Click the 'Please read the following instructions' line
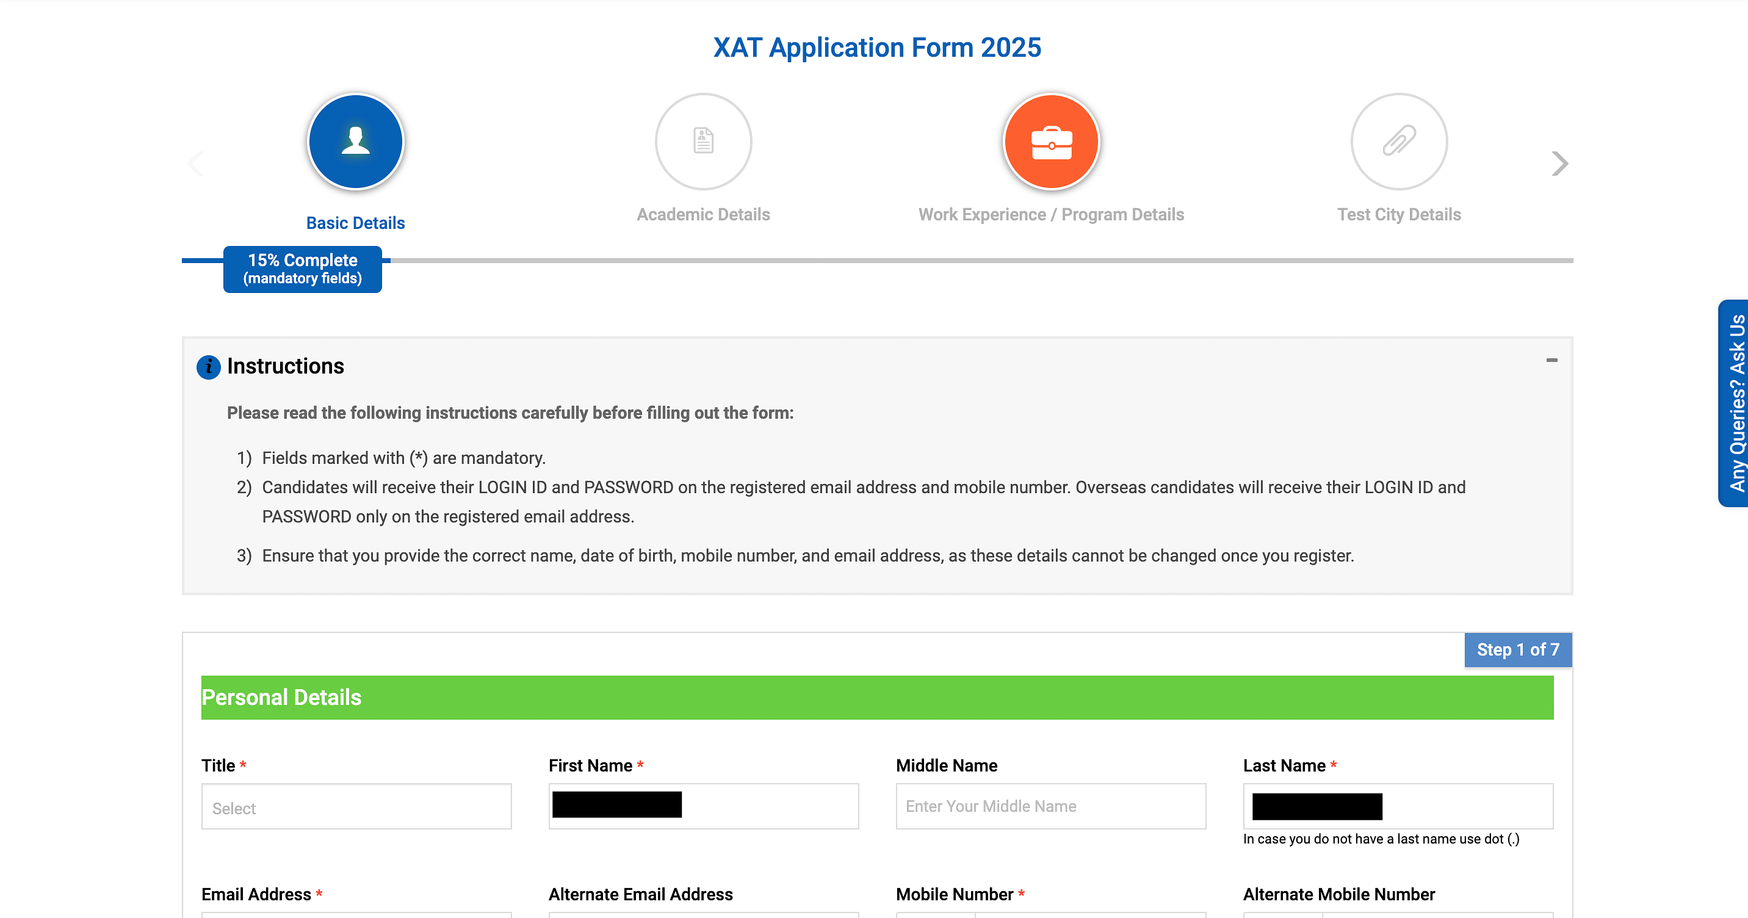This screenshot has height=918, width=1748. [510, 413]
